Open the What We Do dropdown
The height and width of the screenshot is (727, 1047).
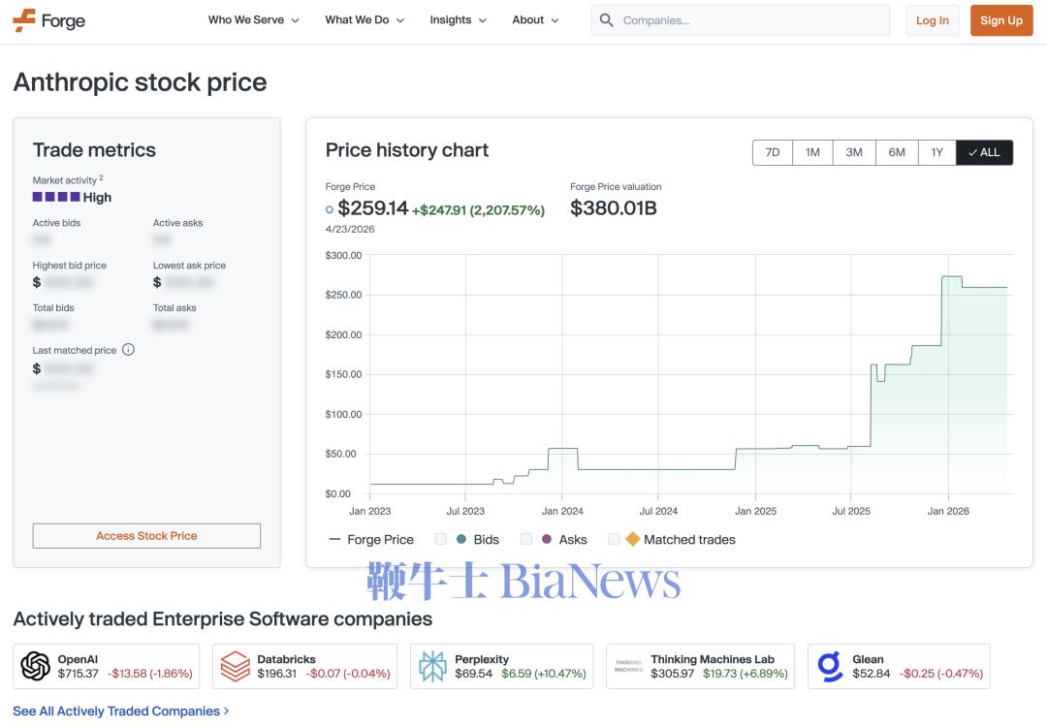(365, 20)
